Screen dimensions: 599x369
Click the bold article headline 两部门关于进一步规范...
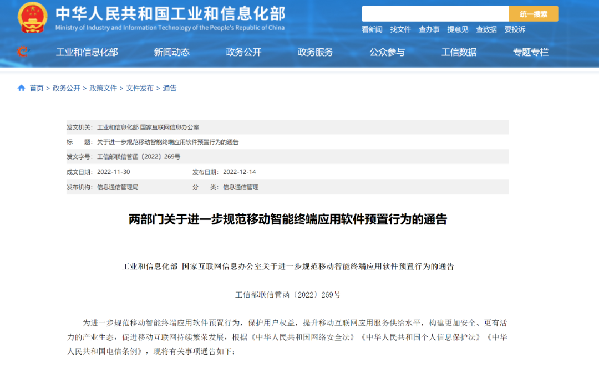point(288,219)
